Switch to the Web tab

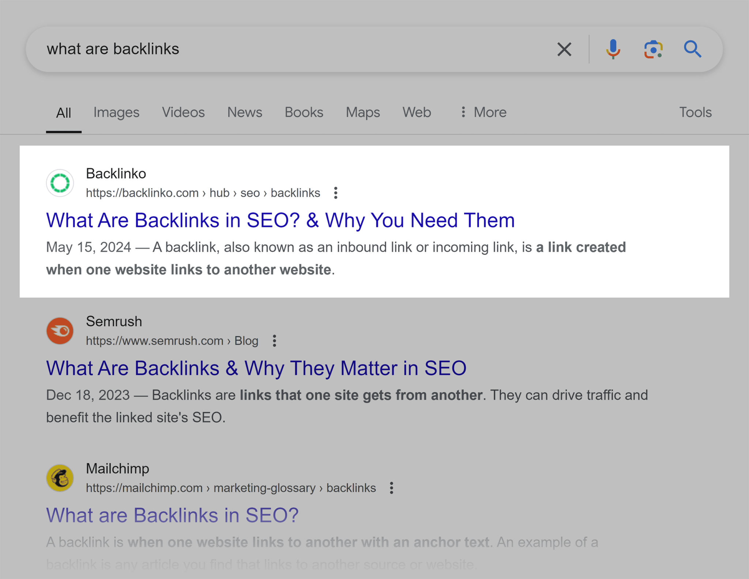(x=417, y=113)
